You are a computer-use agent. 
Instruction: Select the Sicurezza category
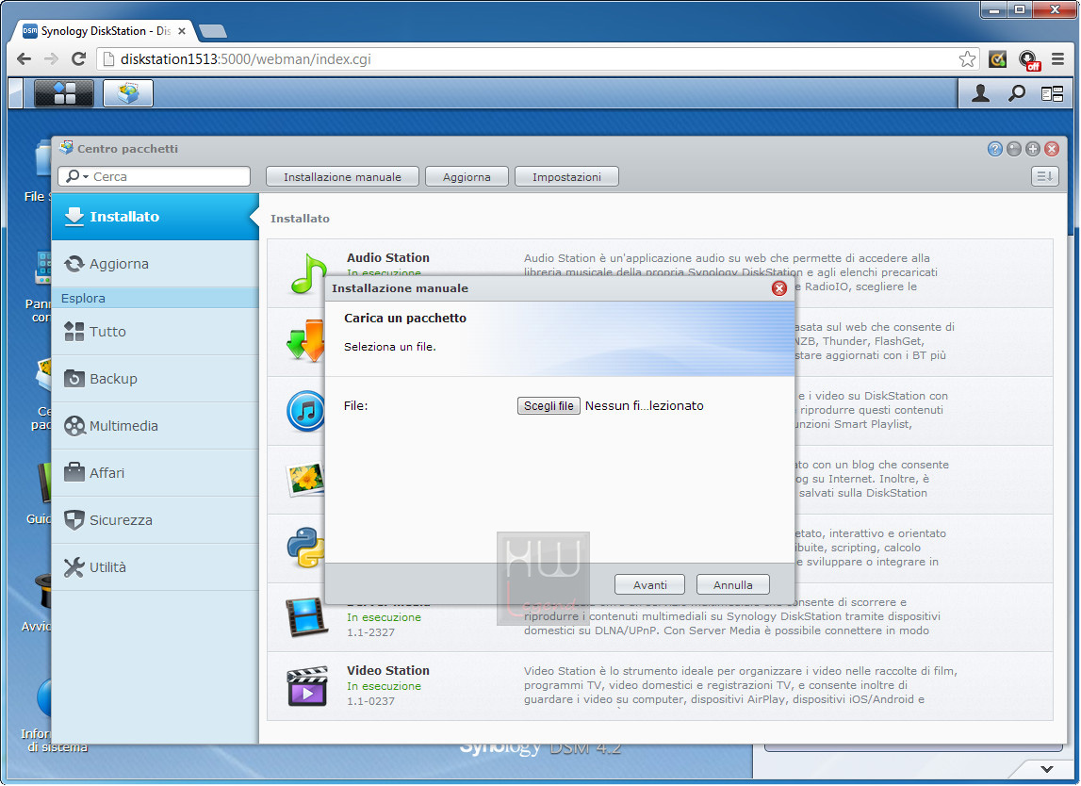(x=156, y=520)
